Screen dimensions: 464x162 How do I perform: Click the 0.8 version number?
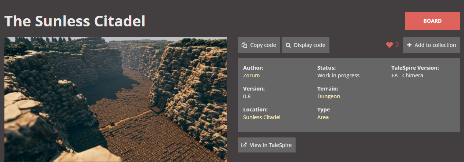tap(247, 96)
